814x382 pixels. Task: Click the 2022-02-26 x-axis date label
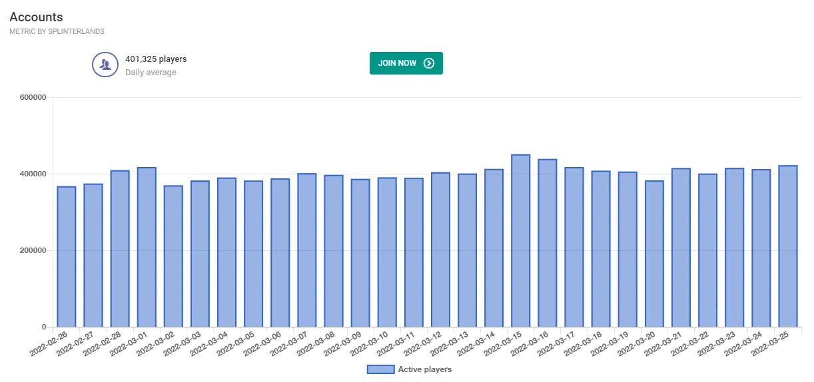[49, 344]
